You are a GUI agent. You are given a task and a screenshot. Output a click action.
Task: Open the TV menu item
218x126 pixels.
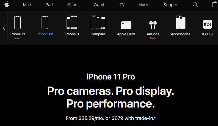coord(122,5)
